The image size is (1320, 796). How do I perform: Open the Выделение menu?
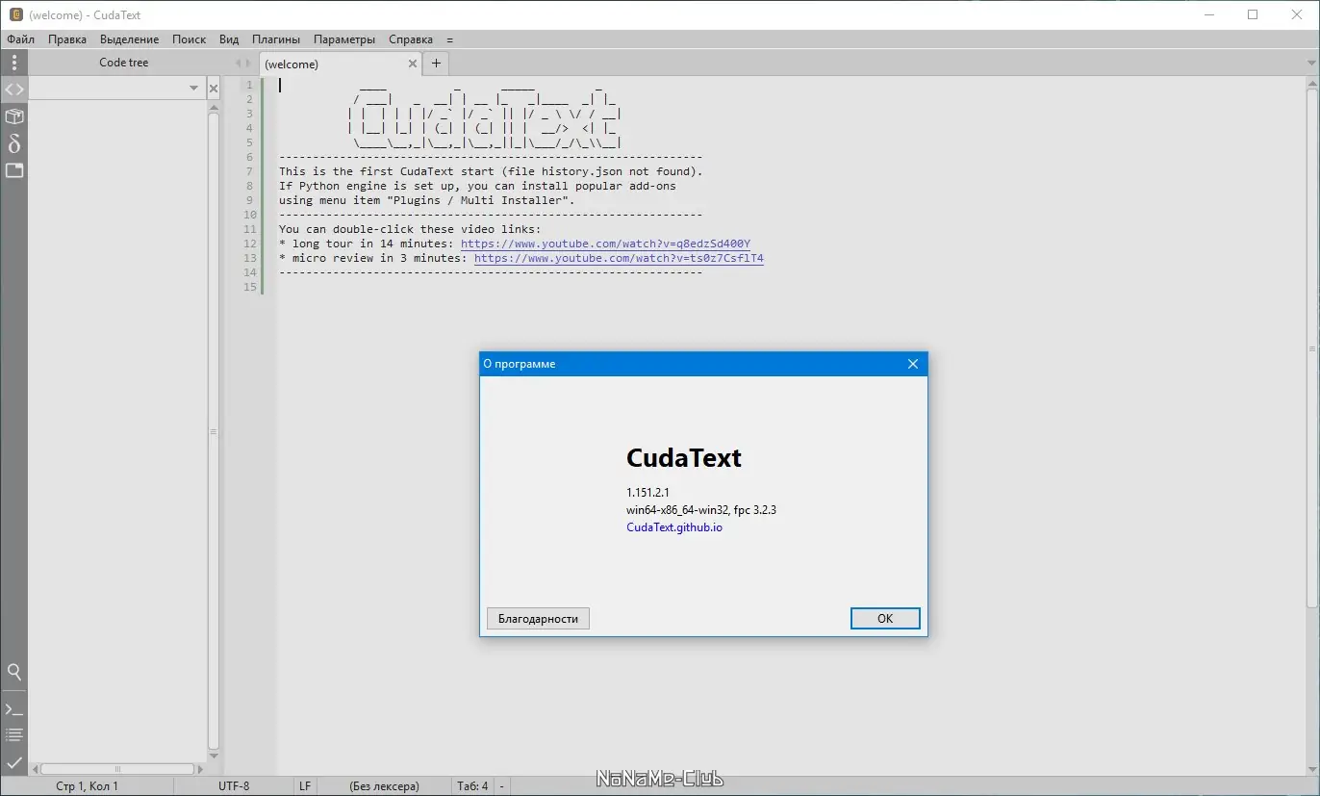(x=129, y=39)
